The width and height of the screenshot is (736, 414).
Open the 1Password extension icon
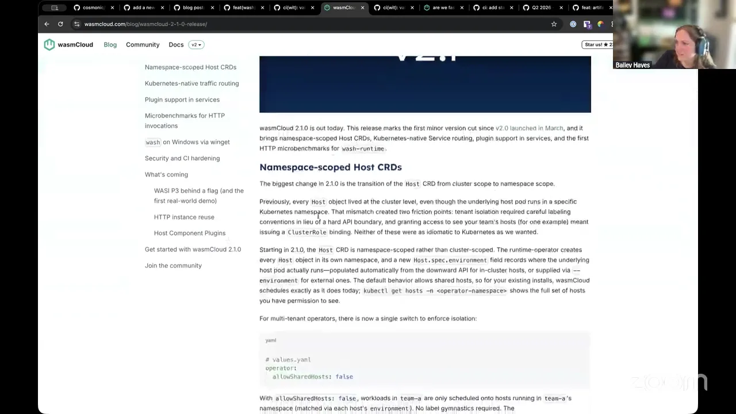573,24
